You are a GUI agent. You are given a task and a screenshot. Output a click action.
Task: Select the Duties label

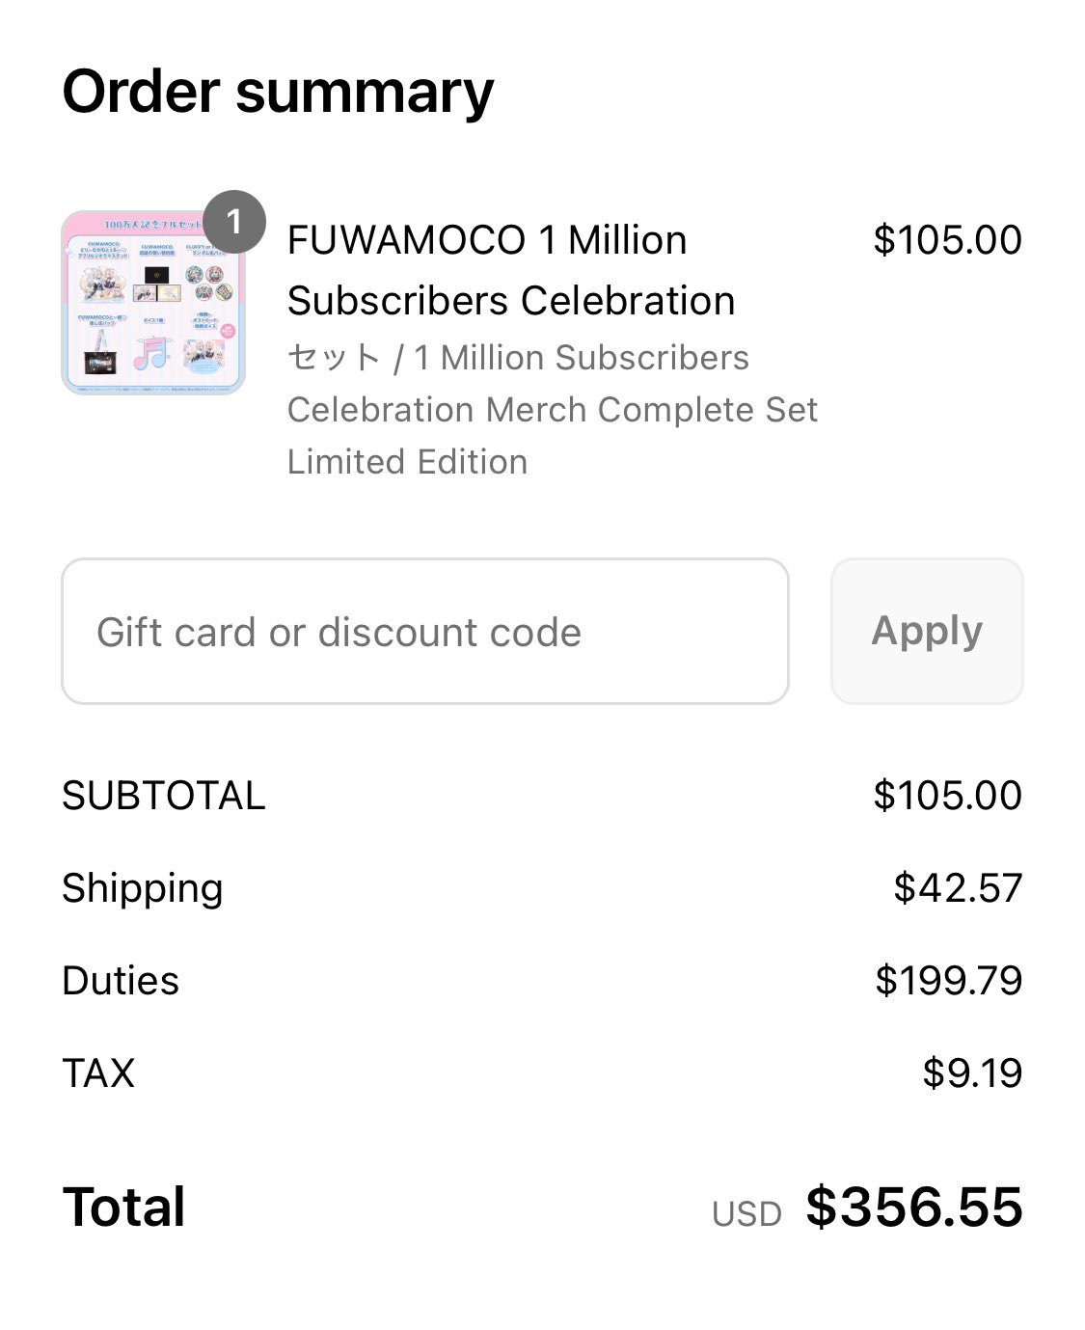tap(121, 981)
